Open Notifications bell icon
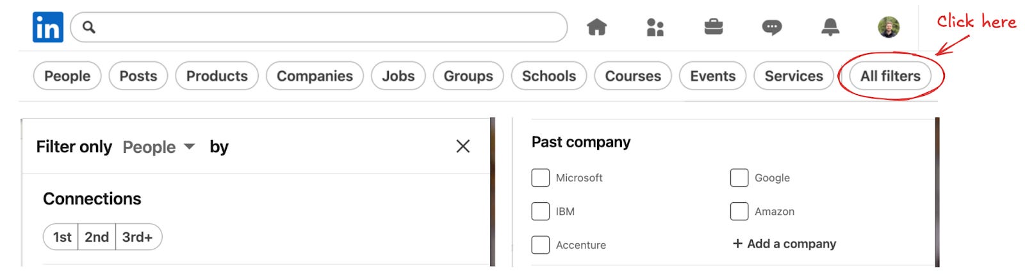 830,27
